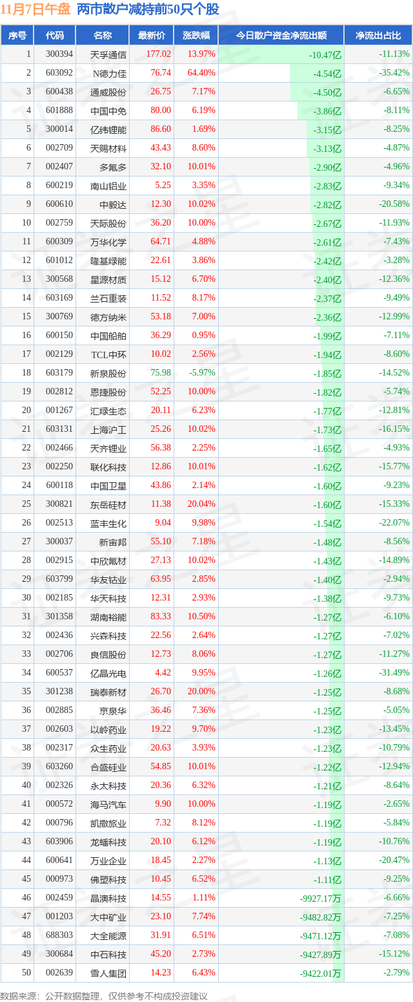Click stock code 603906
This screenshot has width=413, height=1002.
[x=59, y=842]
